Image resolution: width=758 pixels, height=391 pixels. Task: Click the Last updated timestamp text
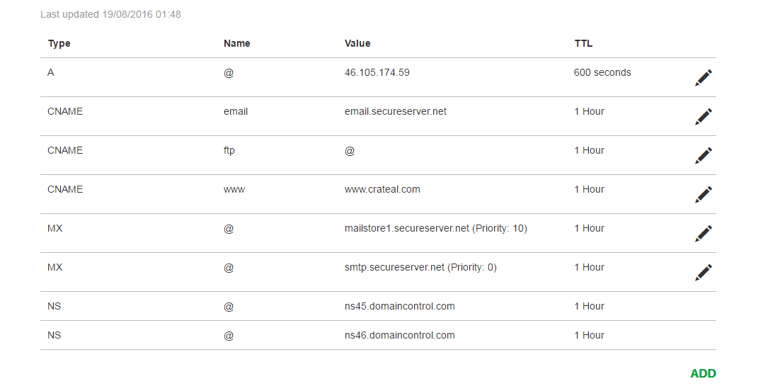[x=110, y=14]
